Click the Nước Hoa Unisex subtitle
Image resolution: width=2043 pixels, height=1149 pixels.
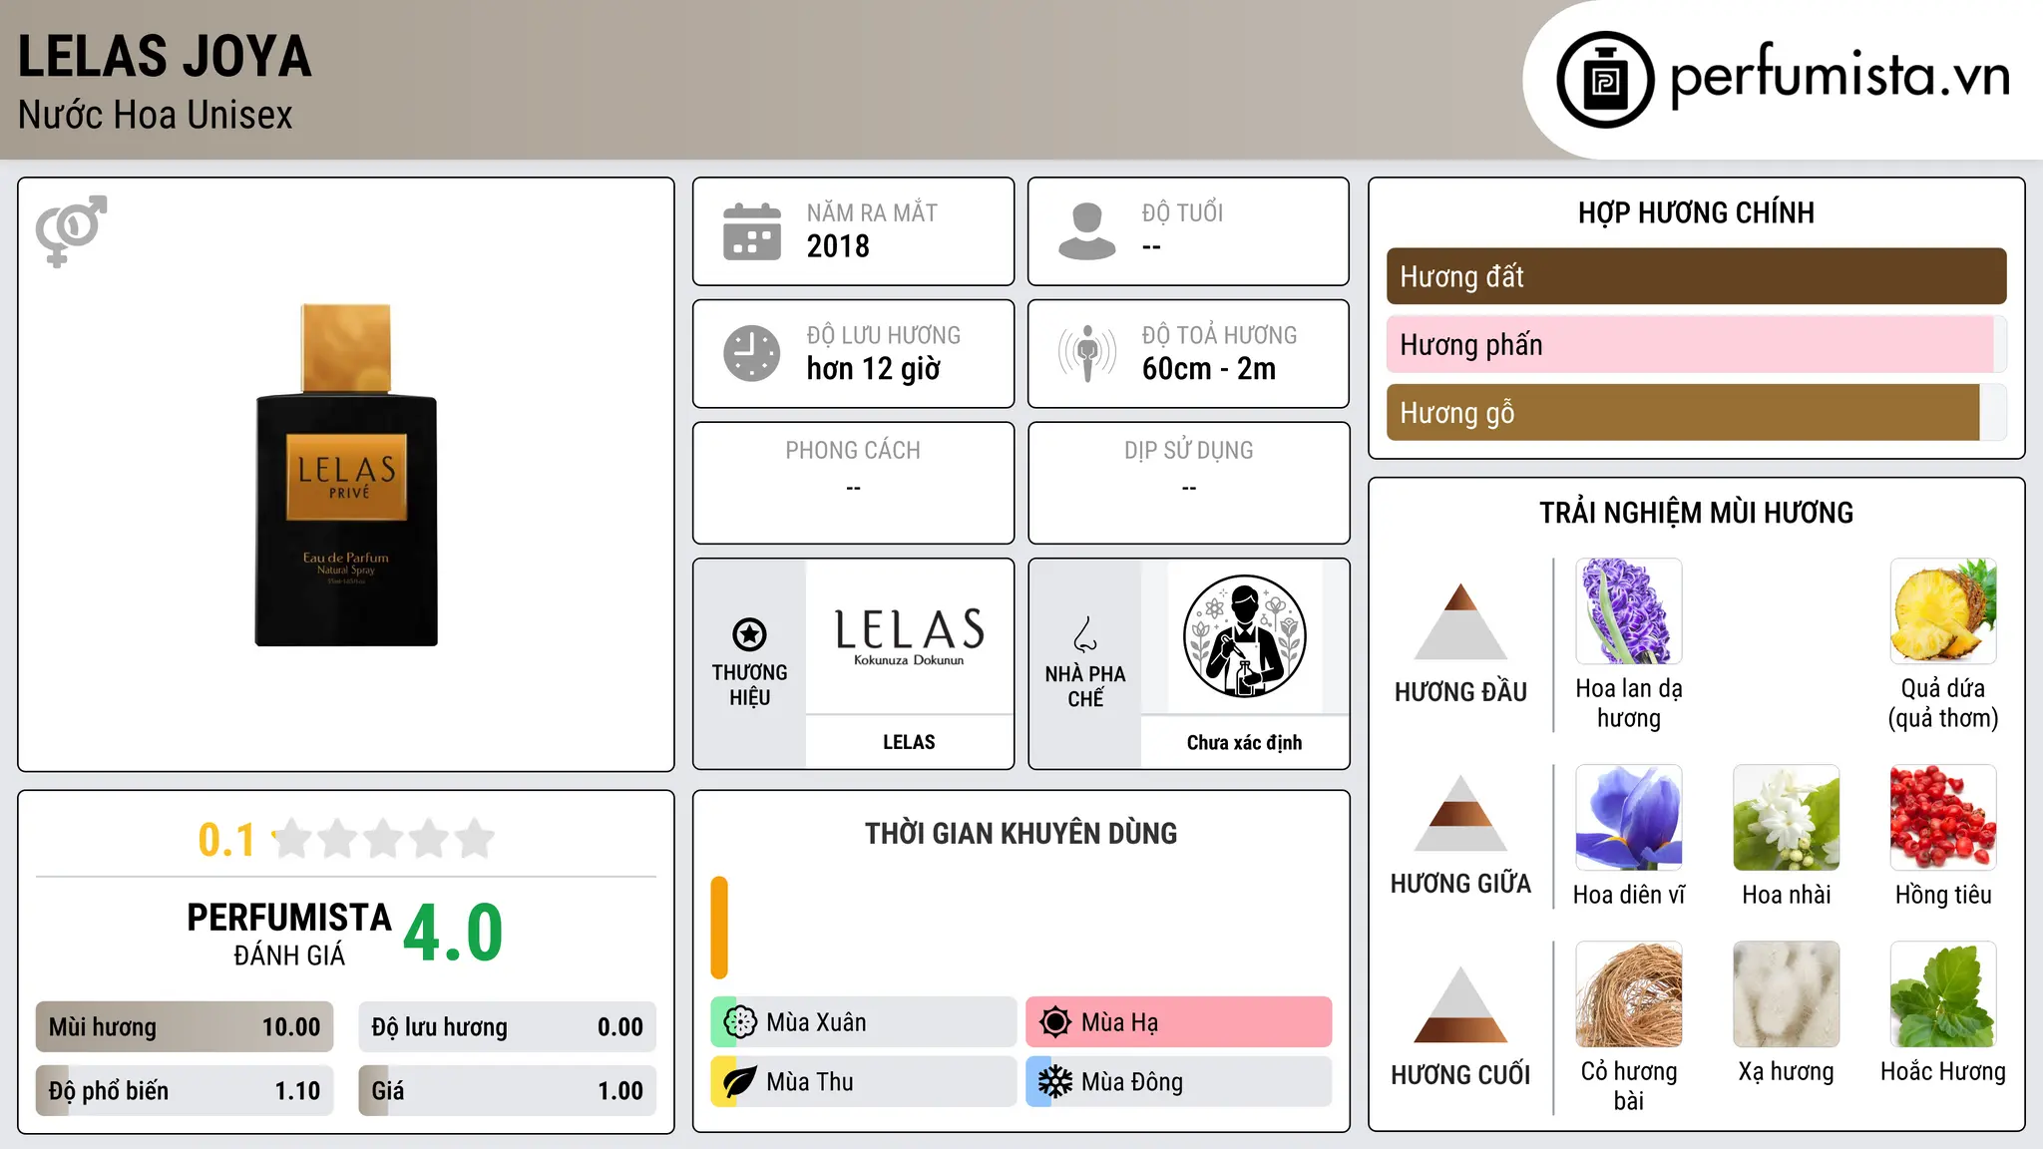156,116
